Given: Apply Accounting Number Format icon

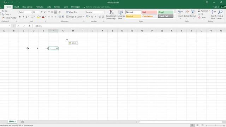Looking at the screenshot, I should click(x=87, y=17).
